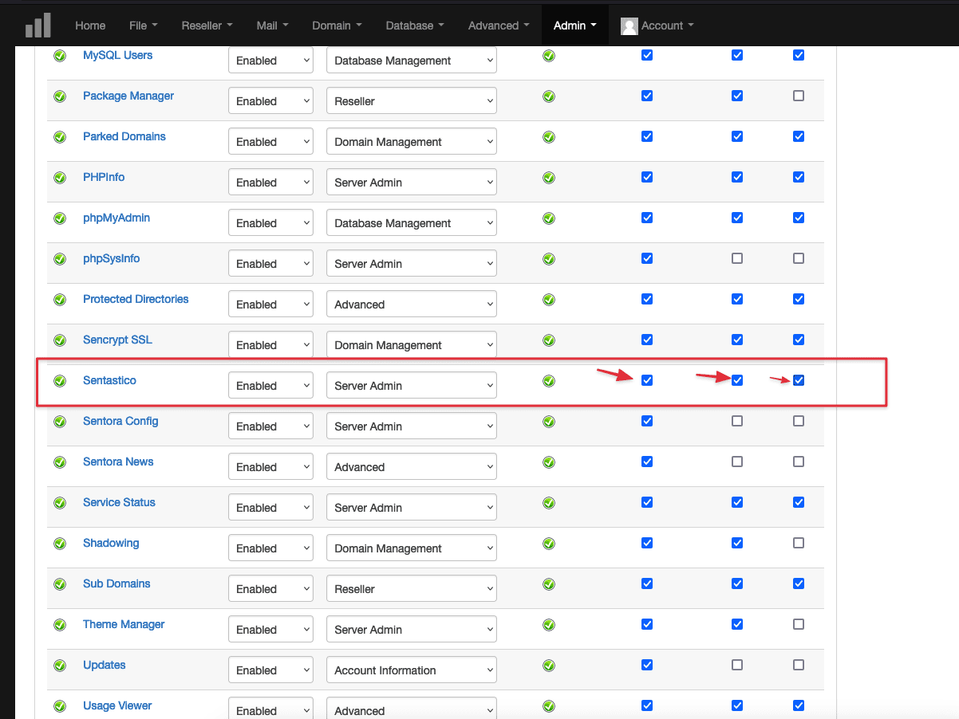
Task: Check the unchecked last checkbox in Package Manager row
Action: tap(799, 96)
